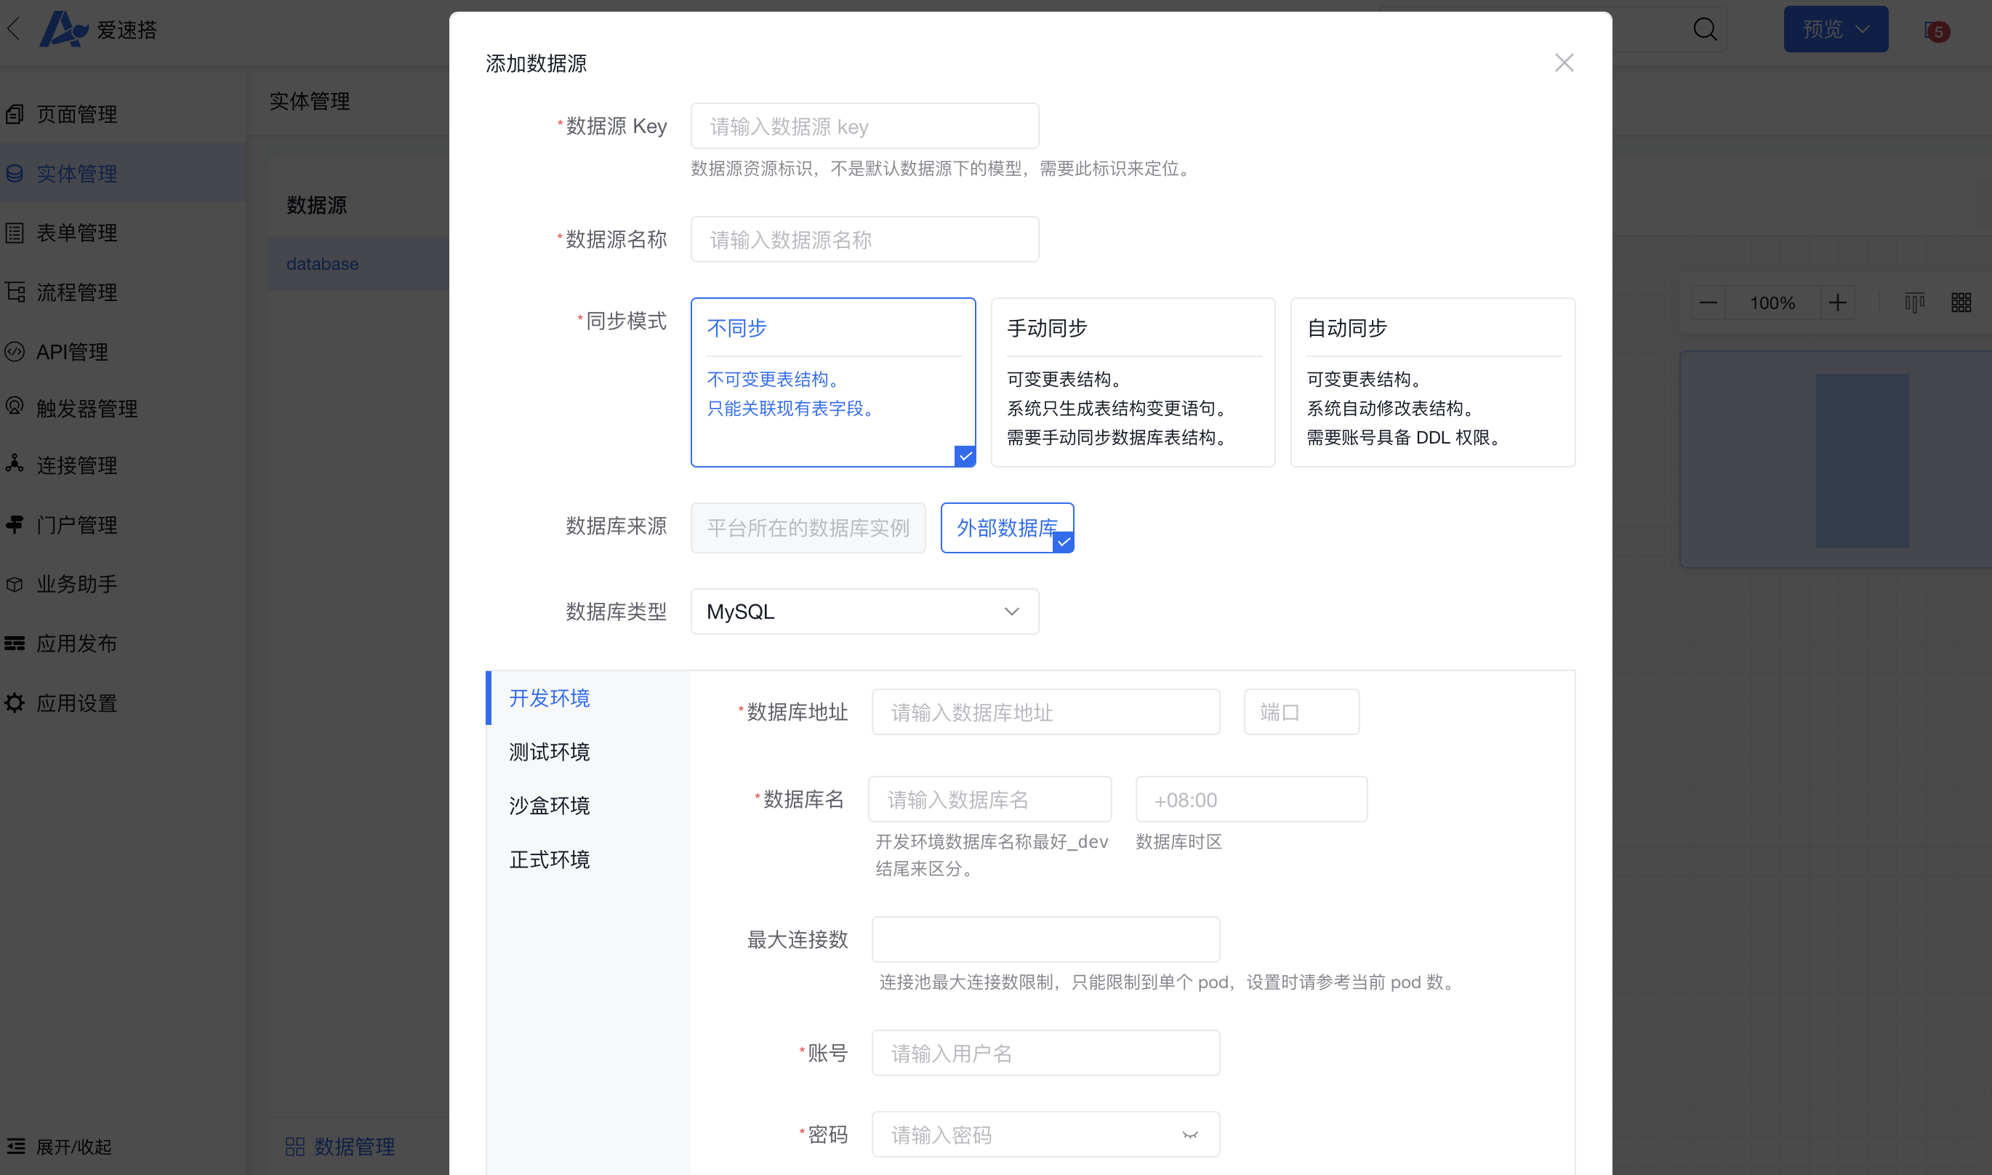Switch to the 测试环境 tab
Viewport: 1992px width, 1175px height.
[588, 751]
